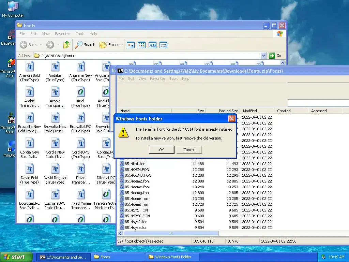Toggle the Folders pane button
This screenshot has width=349, height=262.
(x=110, y=45)
